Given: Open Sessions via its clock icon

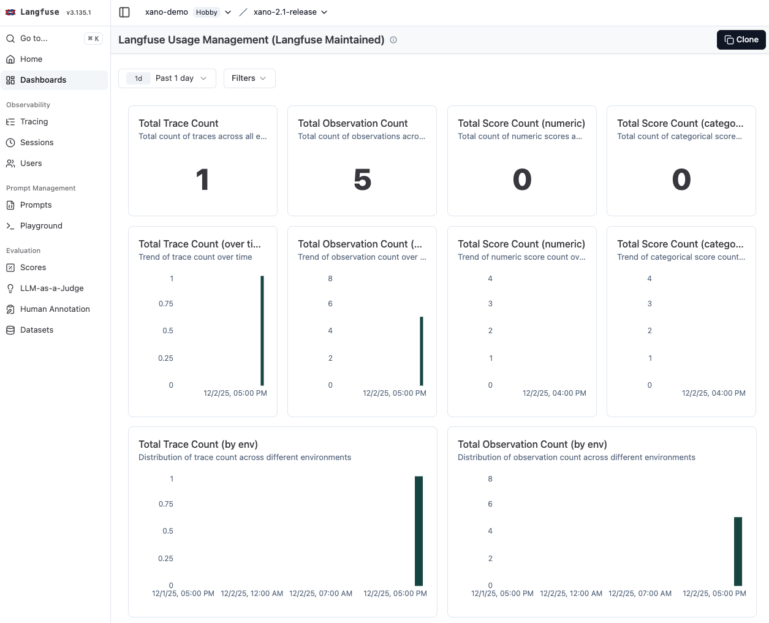Looking at the screenshot, I should [x=10, y=143].
